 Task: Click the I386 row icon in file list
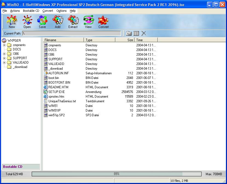46,54
